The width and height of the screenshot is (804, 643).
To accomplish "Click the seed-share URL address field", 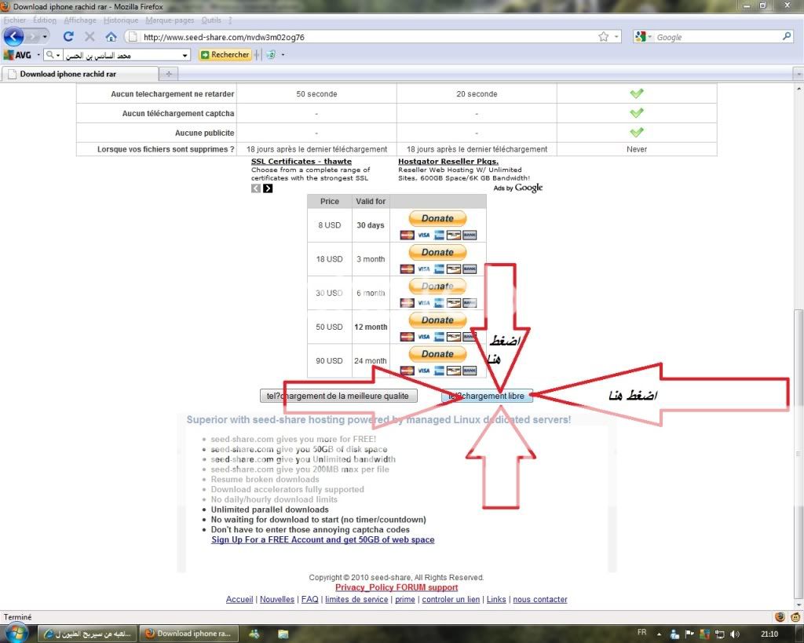I will click(361, 37).
